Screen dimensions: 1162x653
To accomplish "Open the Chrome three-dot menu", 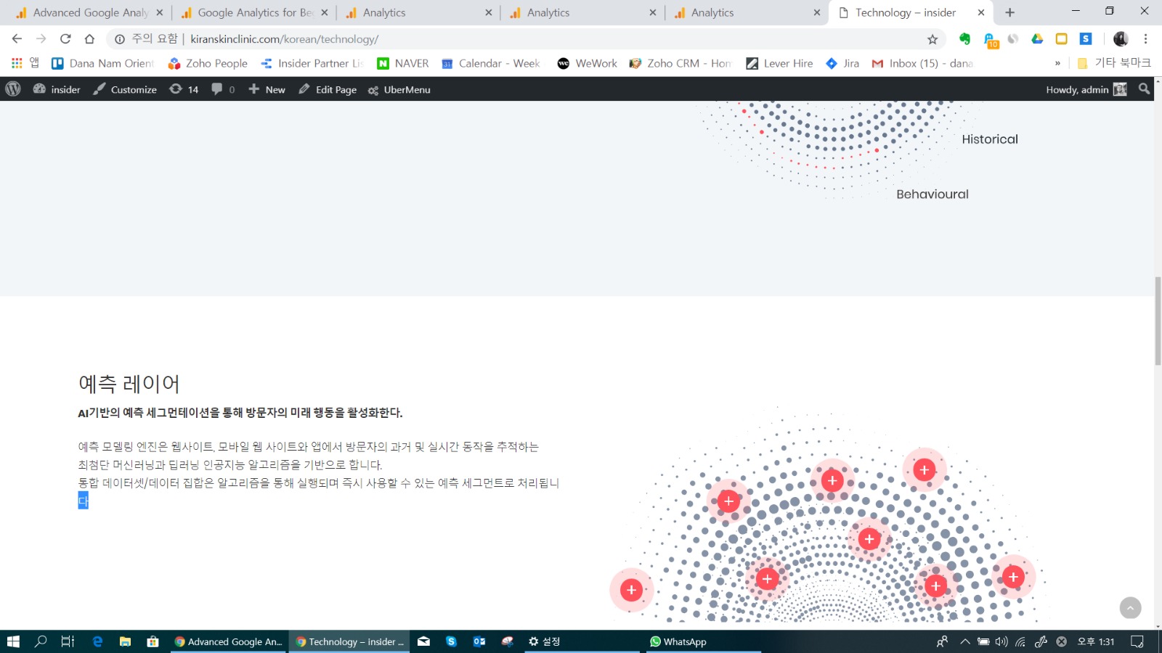I will tap(1145, 39).
